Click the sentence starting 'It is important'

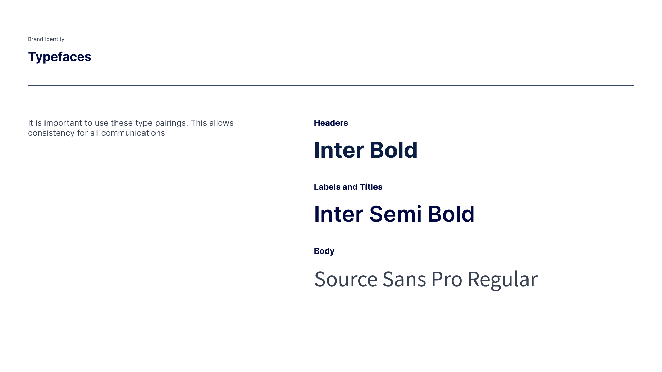(131, 128)
